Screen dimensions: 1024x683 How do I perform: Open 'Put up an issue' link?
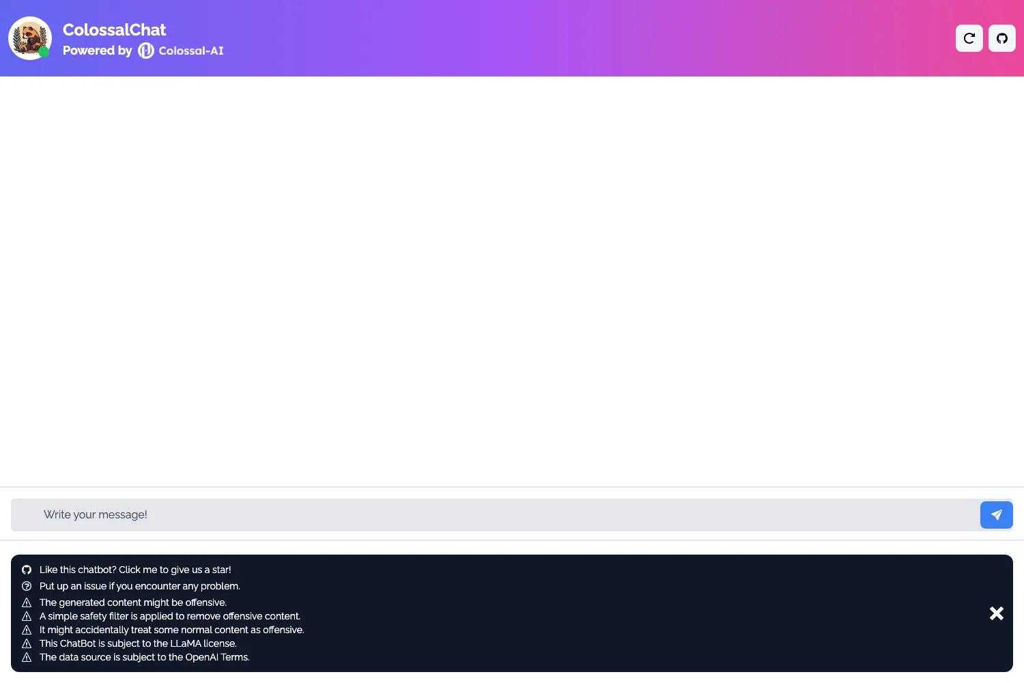[140, 586]
